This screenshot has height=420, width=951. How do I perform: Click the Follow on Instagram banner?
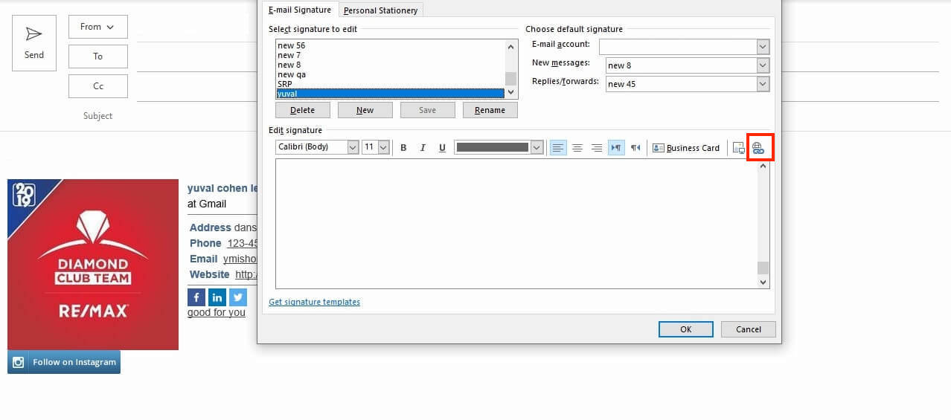click(64, 362)
